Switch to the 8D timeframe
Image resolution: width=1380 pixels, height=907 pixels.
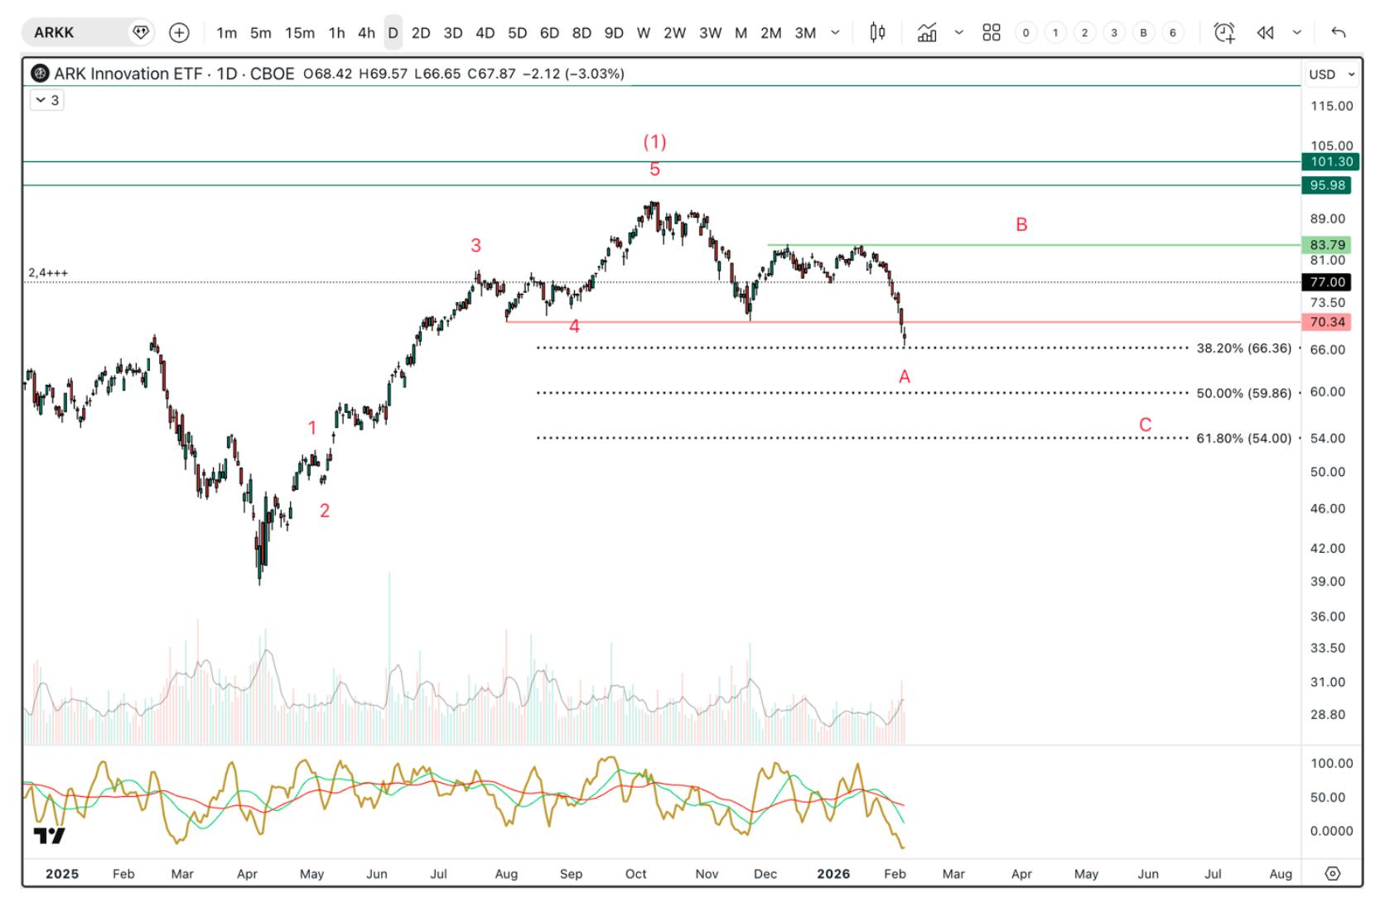[582, 32]
